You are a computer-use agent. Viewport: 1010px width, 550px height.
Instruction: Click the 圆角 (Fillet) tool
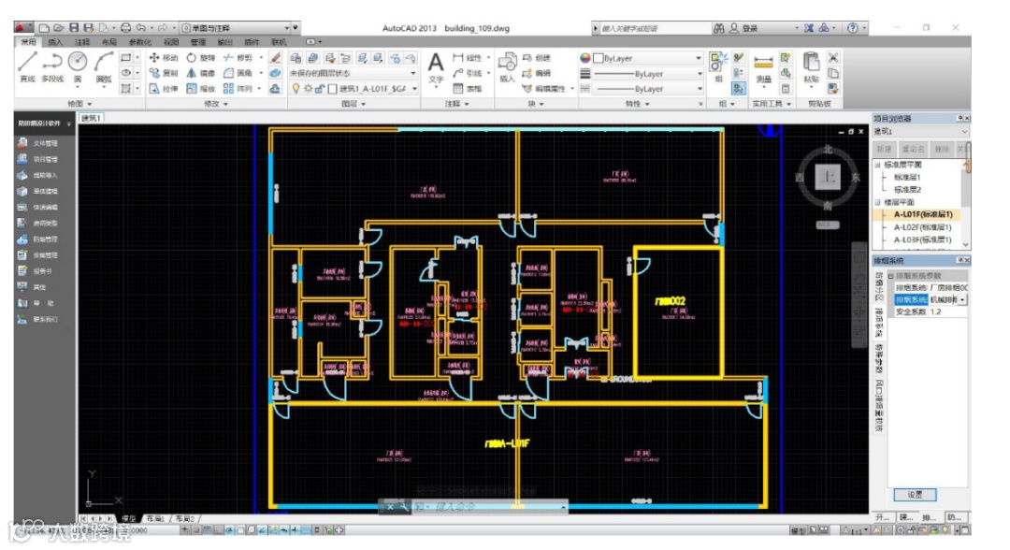pyautogui.click(x=238, y=73)
